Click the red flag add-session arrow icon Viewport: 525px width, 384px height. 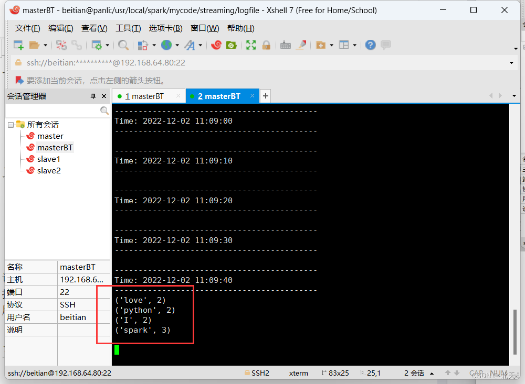[x=19, y=80]
